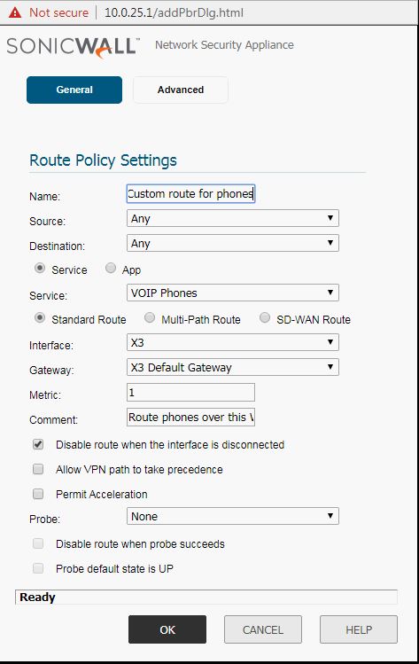The image size is (419, 664).
Task: Expand the Gateway dropdown
Action: click(x=233, y=367)
